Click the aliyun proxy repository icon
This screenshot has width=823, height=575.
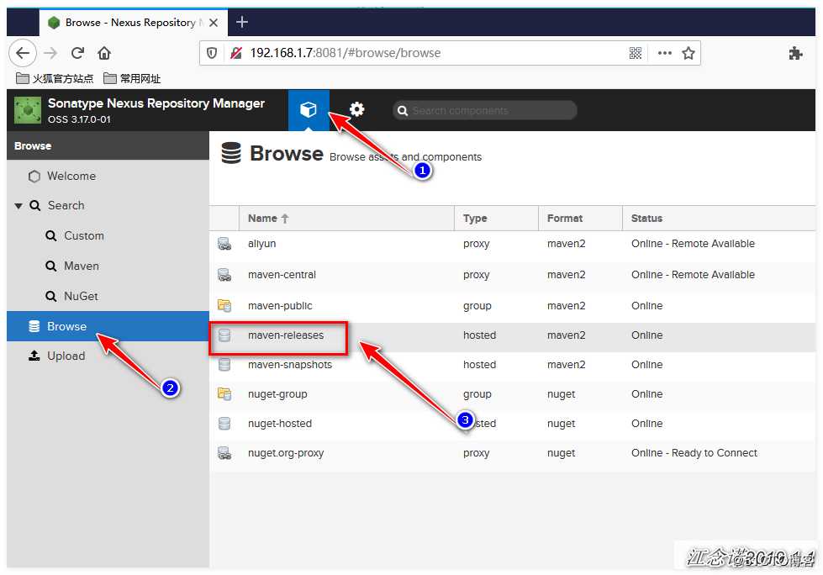pyautogui.click(x=224, y=244)
